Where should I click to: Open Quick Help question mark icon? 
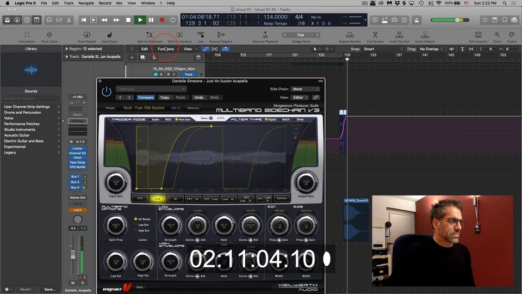coord(27,20)
